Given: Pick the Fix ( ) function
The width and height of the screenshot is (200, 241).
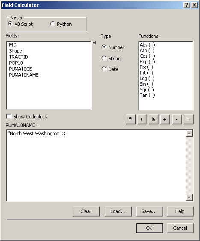Looking at the screenshot, I should tap(146, 67).
